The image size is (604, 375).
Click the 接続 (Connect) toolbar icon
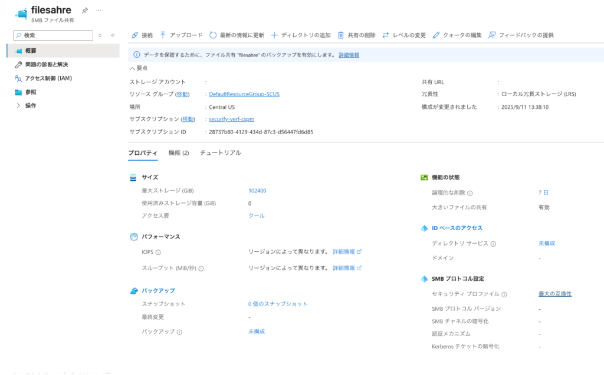pos(142,35)
